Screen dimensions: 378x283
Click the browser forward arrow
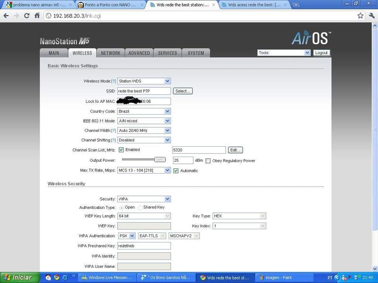(x=17, y=16)
